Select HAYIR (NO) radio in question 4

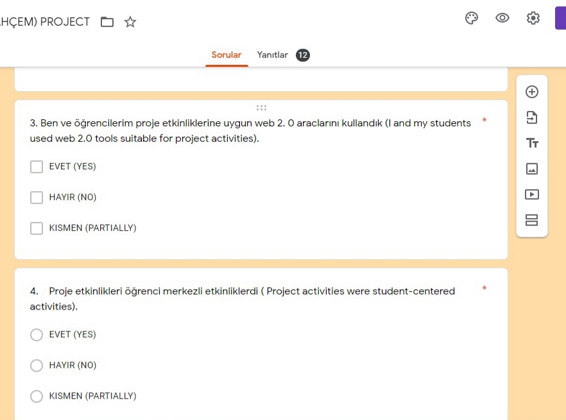coord(37,365)
